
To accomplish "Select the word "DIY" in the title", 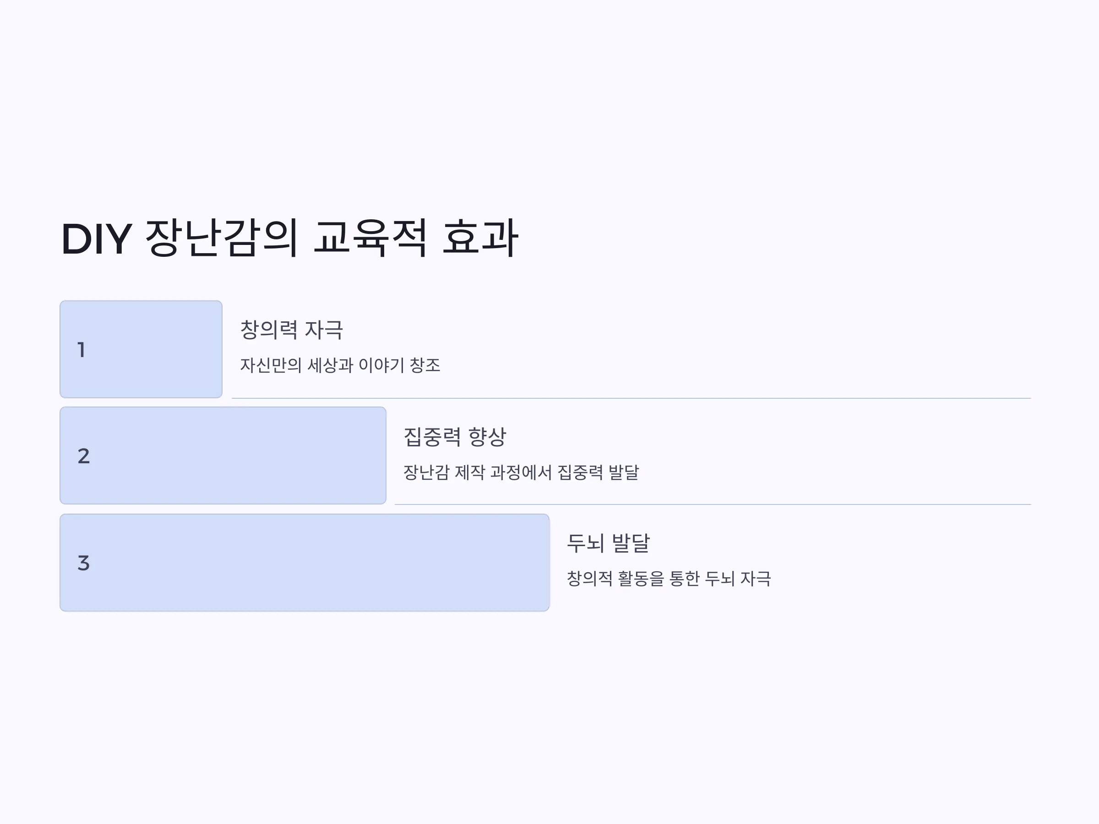I will [x=97, y=239].
